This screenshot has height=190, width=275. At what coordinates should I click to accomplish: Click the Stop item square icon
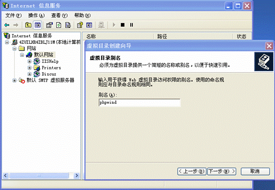point(123,25)
